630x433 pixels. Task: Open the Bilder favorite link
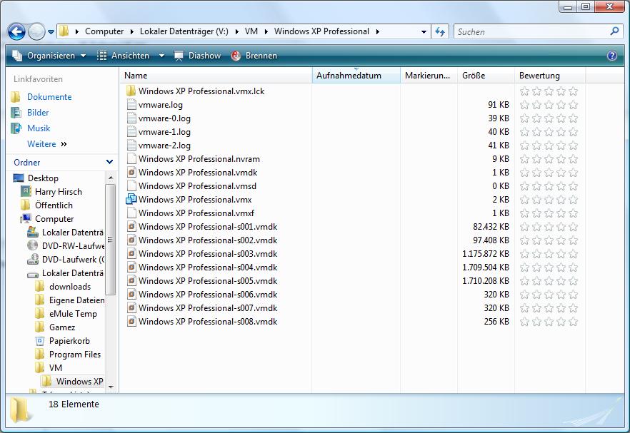point(38,113)
